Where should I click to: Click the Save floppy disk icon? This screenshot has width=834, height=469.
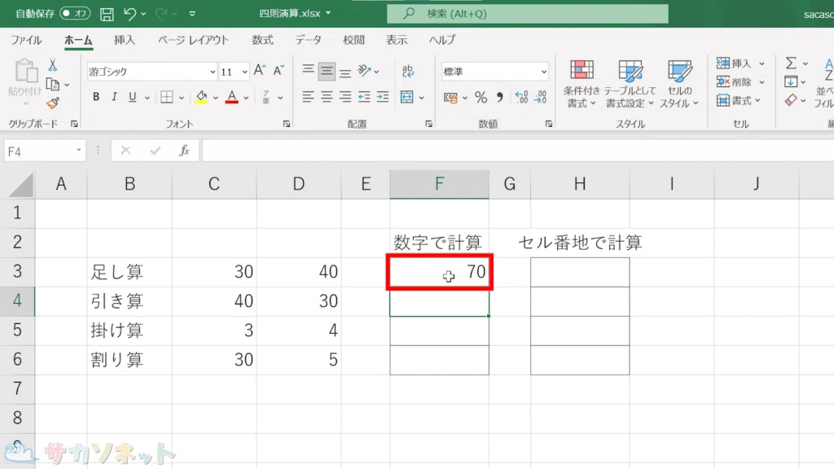107,14
